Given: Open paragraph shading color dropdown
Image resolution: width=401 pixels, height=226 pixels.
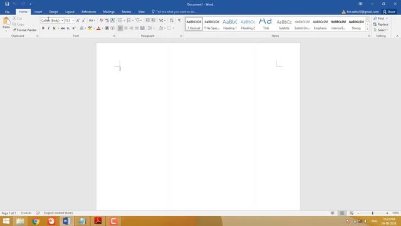Looking at the screenshot, I should 165,28.
